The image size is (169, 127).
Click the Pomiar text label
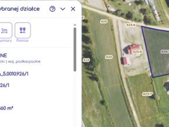click(x=22, y=40)
